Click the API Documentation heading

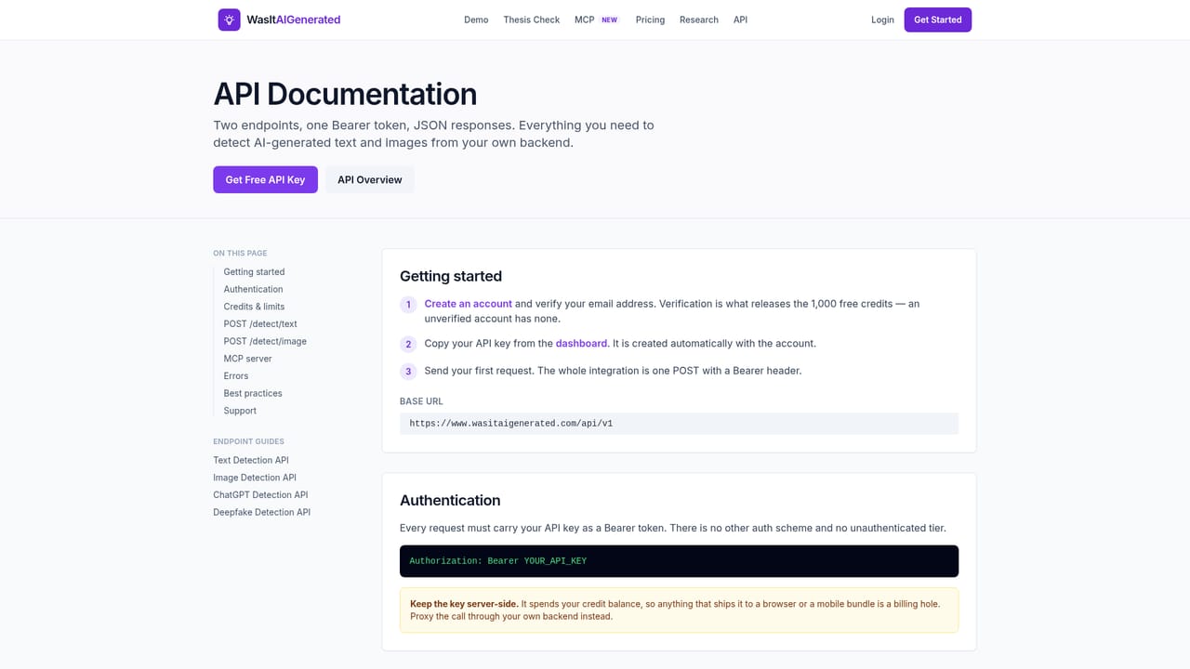coord(345,94)
